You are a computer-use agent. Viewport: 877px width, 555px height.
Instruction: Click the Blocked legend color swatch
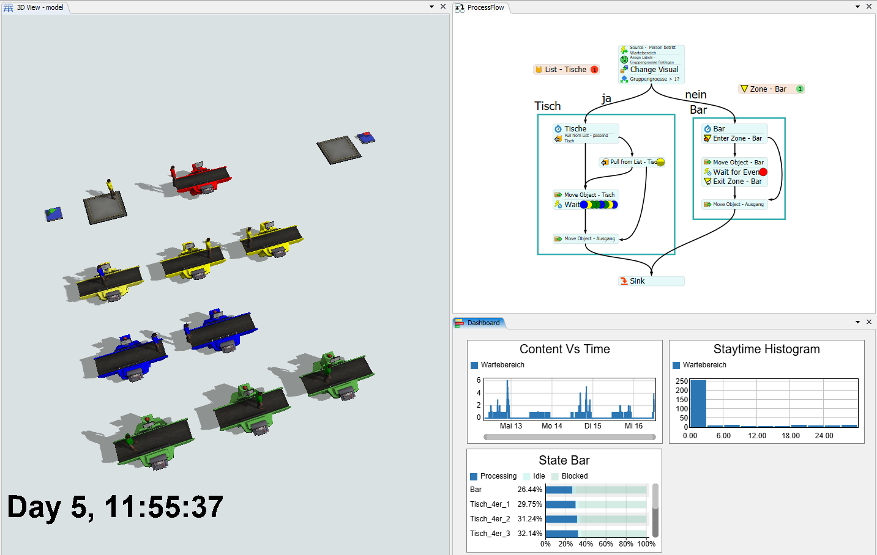(555, 477)
